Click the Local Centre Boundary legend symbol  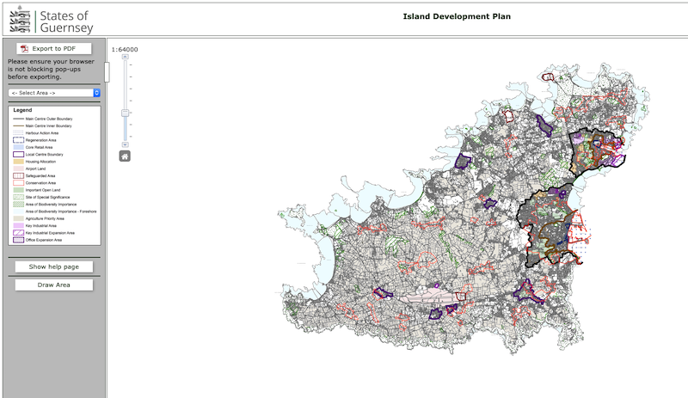click(18, 155)
